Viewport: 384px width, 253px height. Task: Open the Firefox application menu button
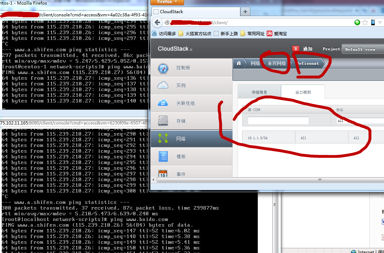(167, 2)
